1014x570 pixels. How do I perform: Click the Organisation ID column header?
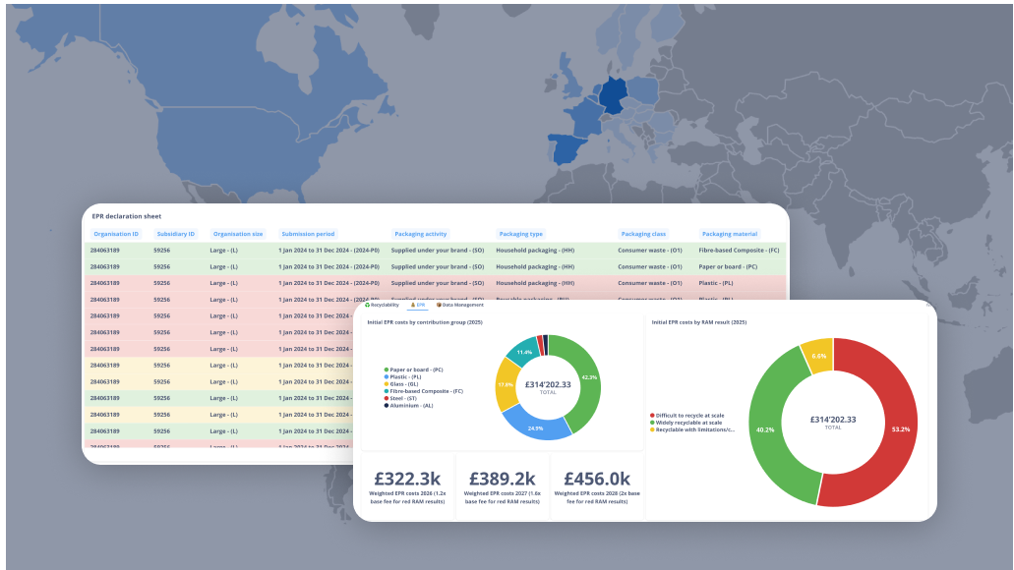115,234
